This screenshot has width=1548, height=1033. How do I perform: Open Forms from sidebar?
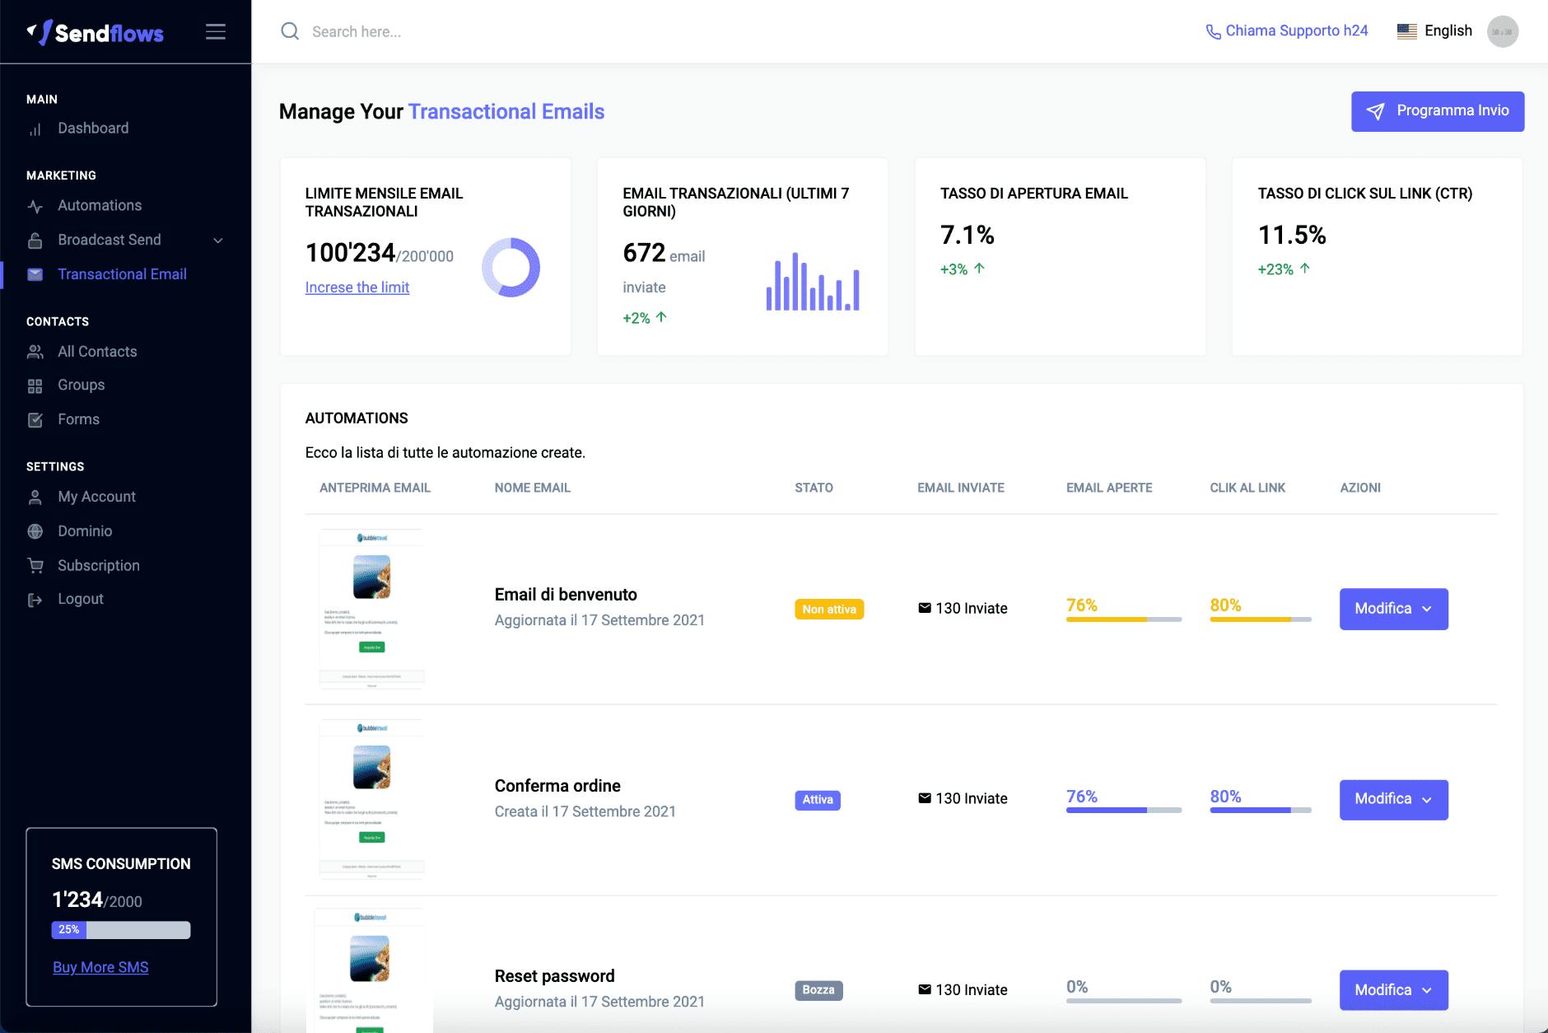pyautogui.click(x=78, y=419)
